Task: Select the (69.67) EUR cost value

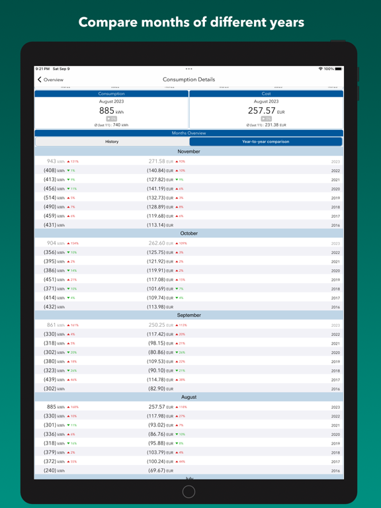Action: (161, 470)
